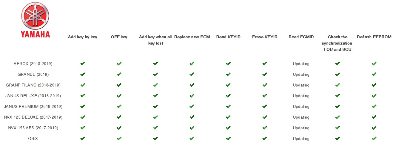
Task: Click Updating text in the GRANDE row
Action: 301,75
